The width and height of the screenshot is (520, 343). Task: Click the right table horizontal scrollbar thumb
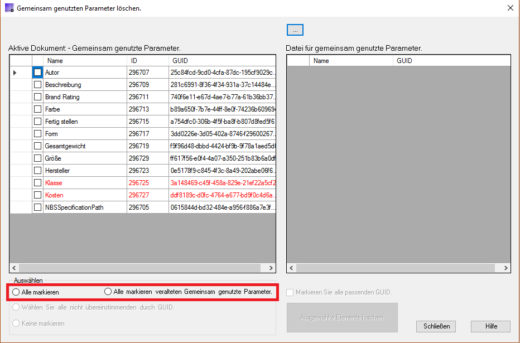(396, 268)
